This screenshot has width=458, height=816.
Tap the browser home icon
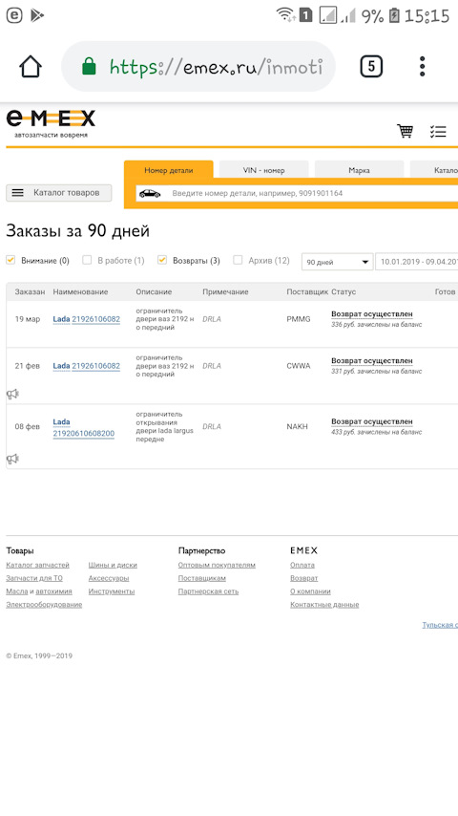(x=31, y=66)
